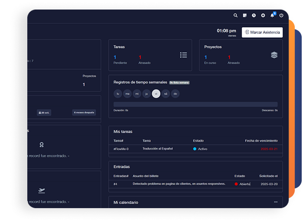Open the three-dot menu of Mi calendario
The image size is (306, 222).
pyautogui.click(x=276, y=202)
